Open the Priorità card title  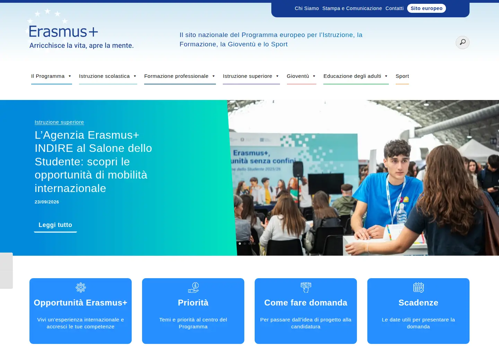[193, 303]
